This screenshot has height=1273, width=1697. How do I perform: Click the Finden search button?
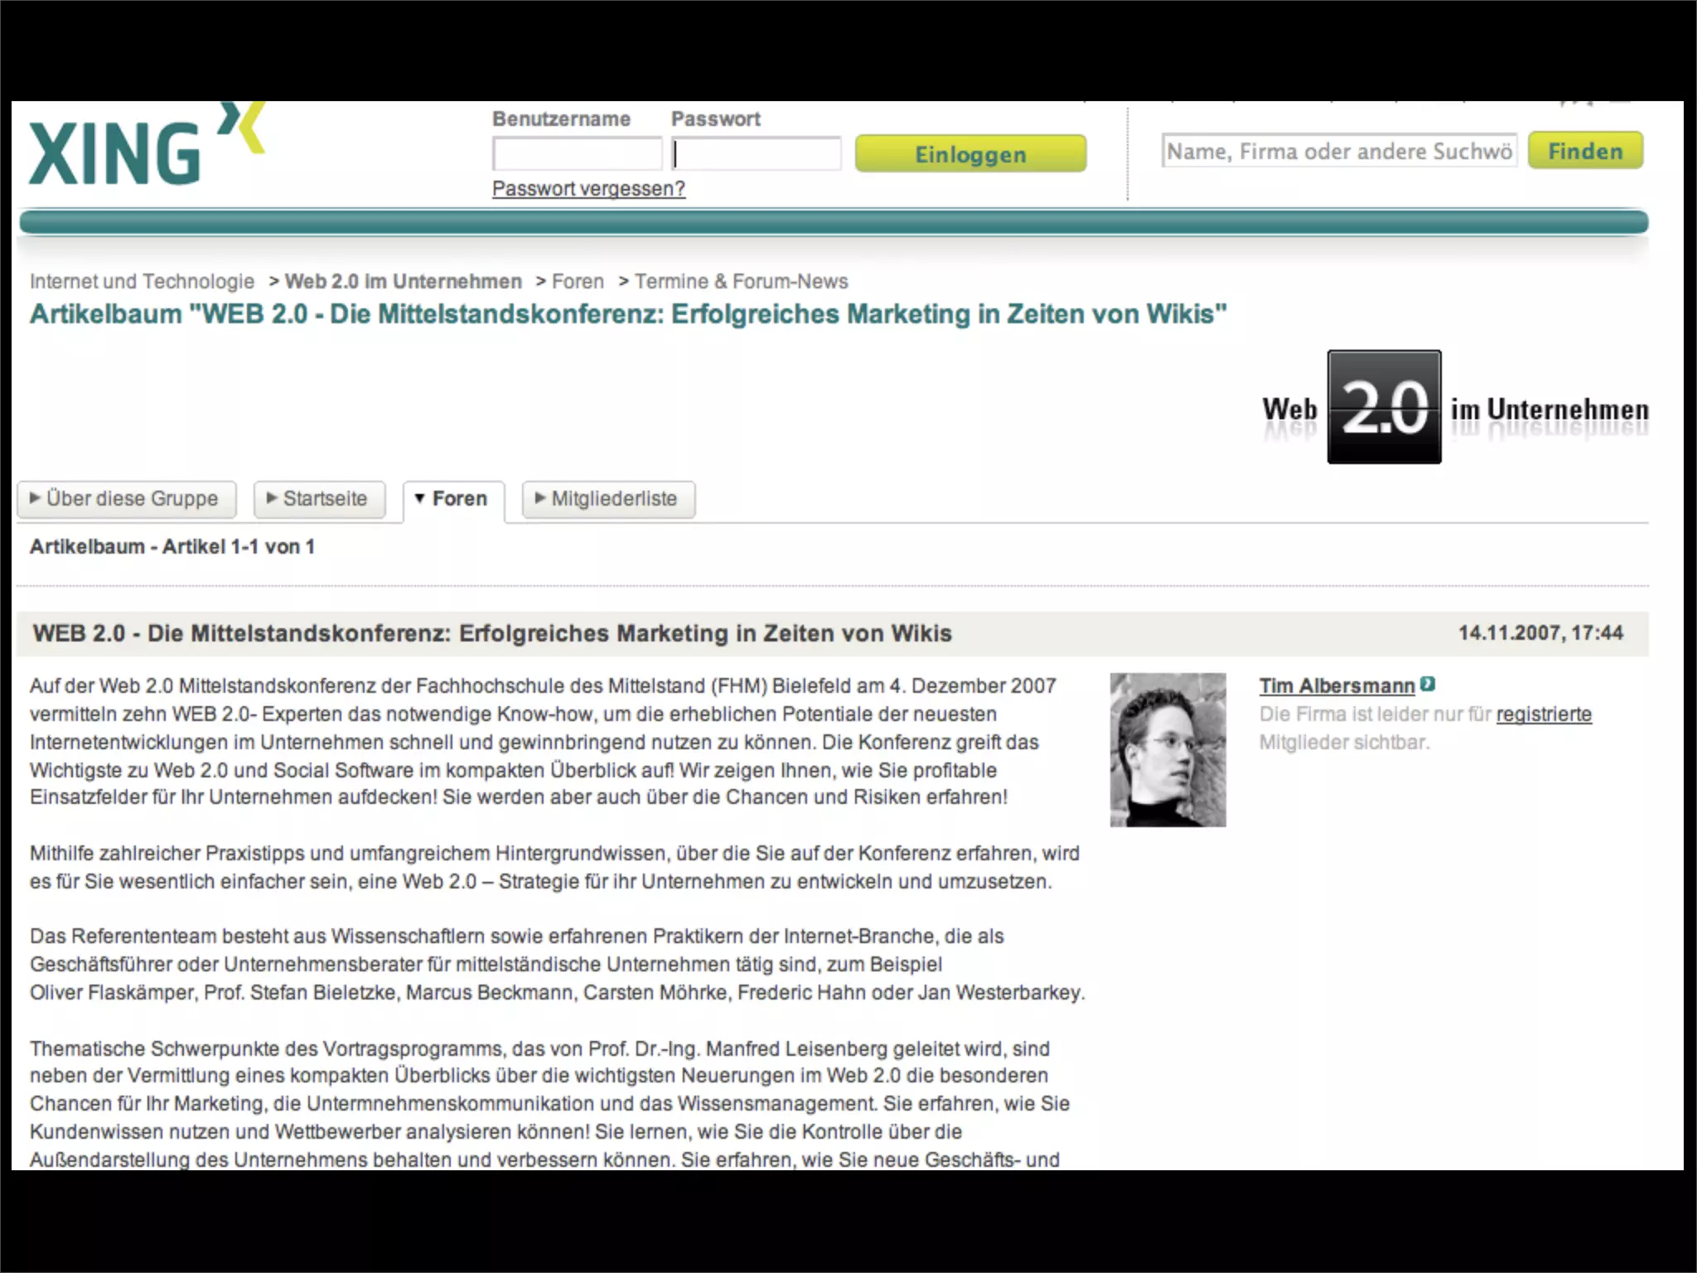point(1585,151)
